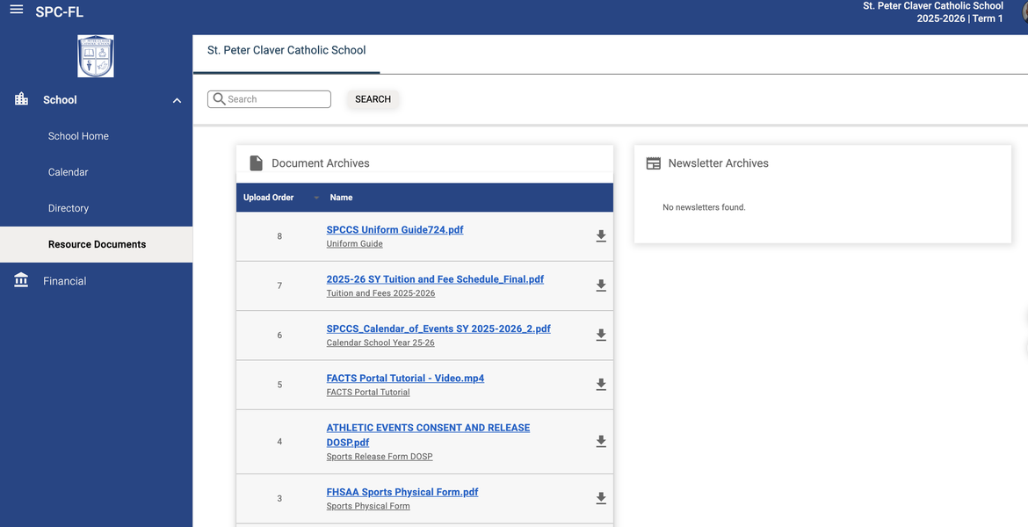Screen dimensions: 1028x527
Task: Open SPCCS_Calendar_of_Events SY 2025-2026_2.pdf link
Action: (x=438, y=329)
